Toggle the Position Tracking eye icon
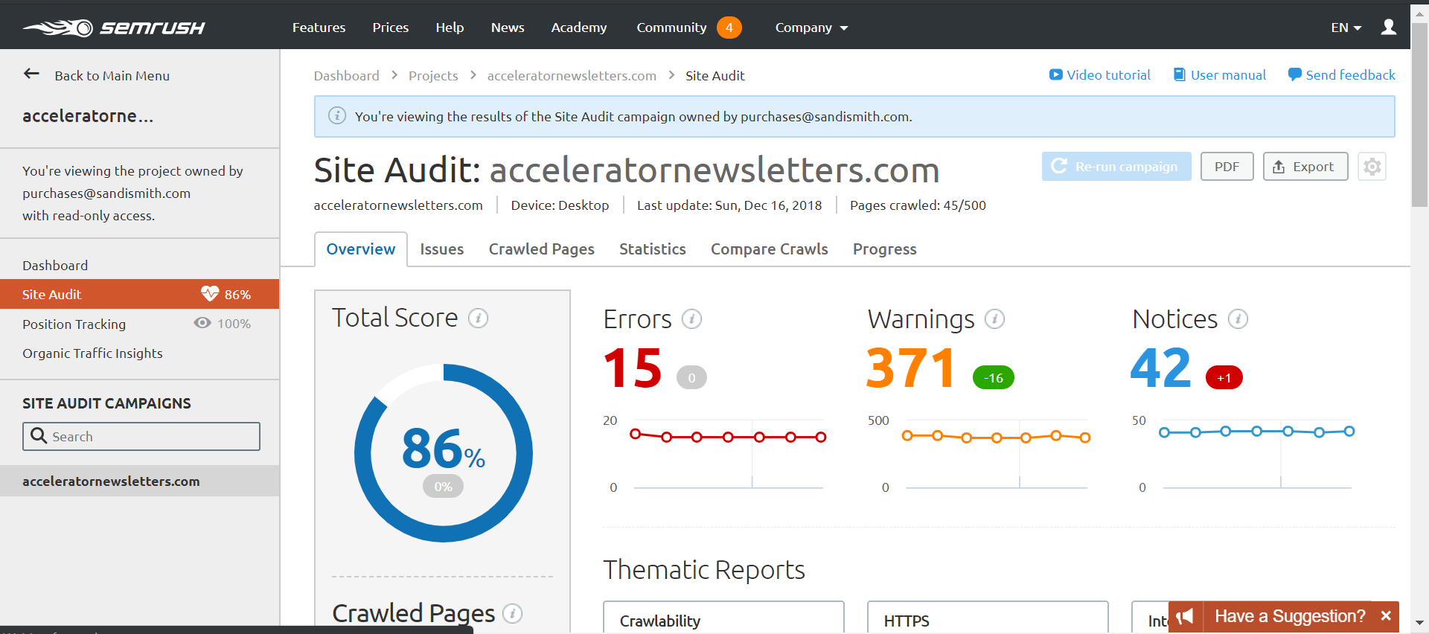The height and width of the screenshot is (634, 1429). click(202, 323)
